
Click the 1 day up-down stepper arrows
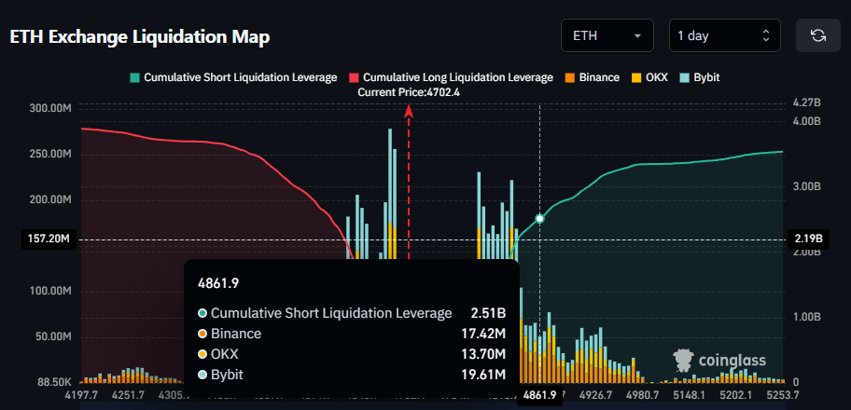pos(766,36)
